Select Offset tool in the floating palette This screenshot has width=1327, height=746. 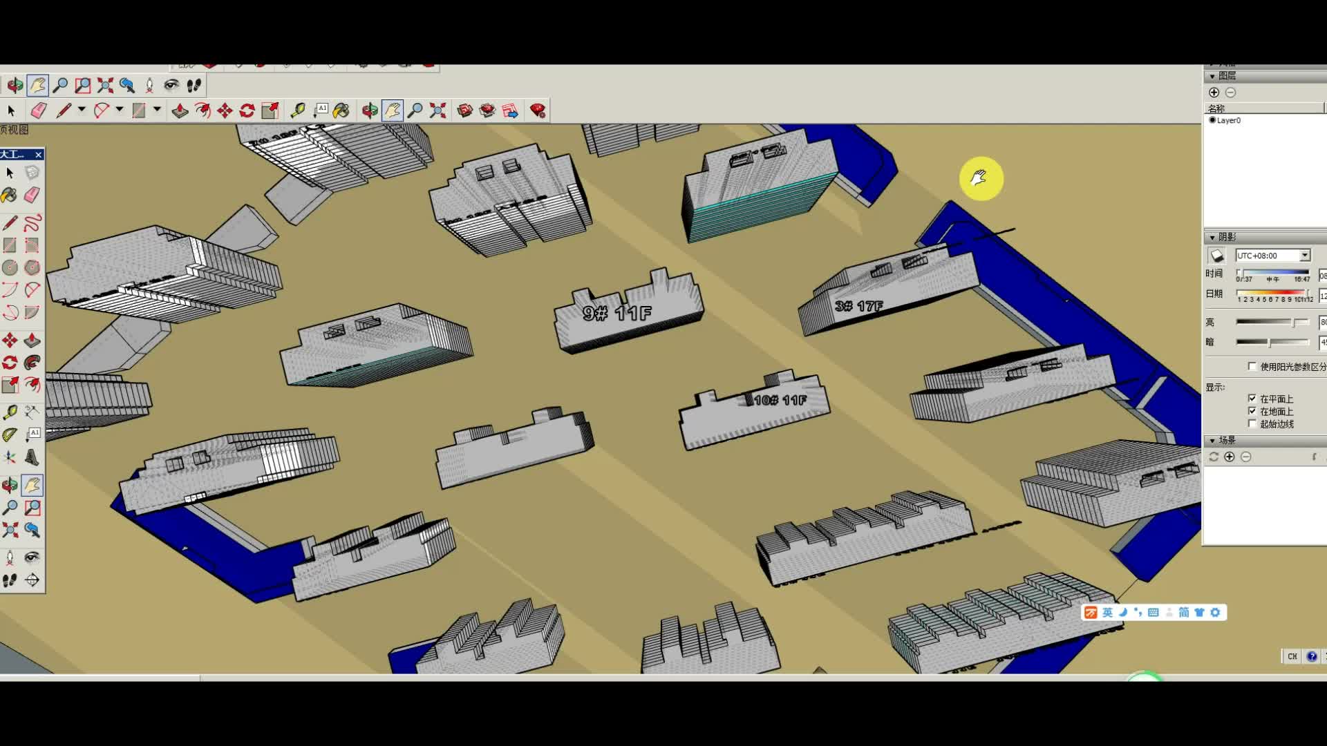click(32, 385)
